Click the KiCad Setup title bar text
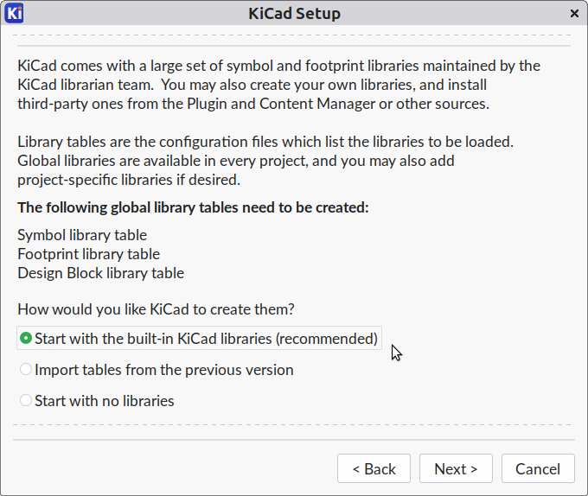588x496 pixels. coord(294,14)
